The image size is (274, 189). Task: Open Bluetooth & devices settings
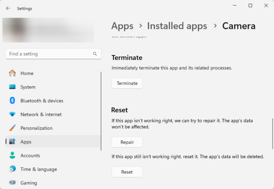(x=41, y=101)
